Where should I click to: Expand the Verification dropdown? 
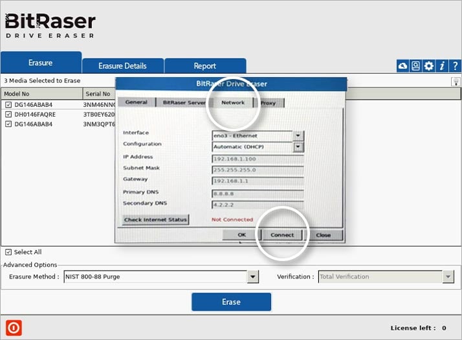[x=448, y=277]
